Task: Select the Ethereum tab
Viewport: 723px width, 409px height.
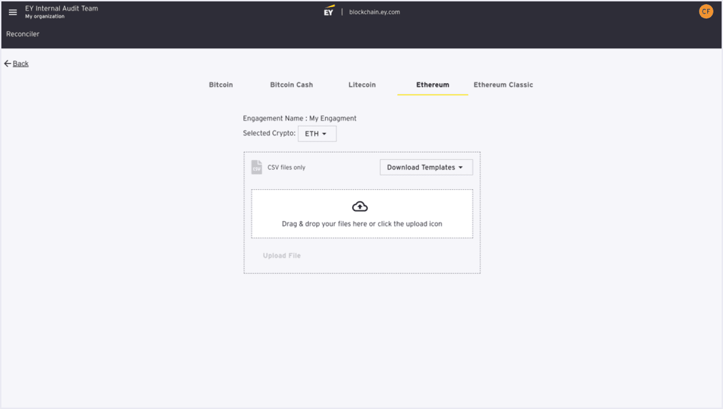Action: coord(432,85)
